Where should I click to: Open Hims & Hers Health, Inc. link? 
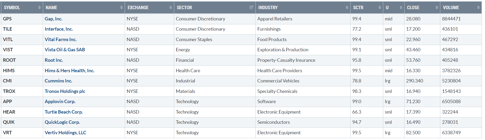[69, 71]
